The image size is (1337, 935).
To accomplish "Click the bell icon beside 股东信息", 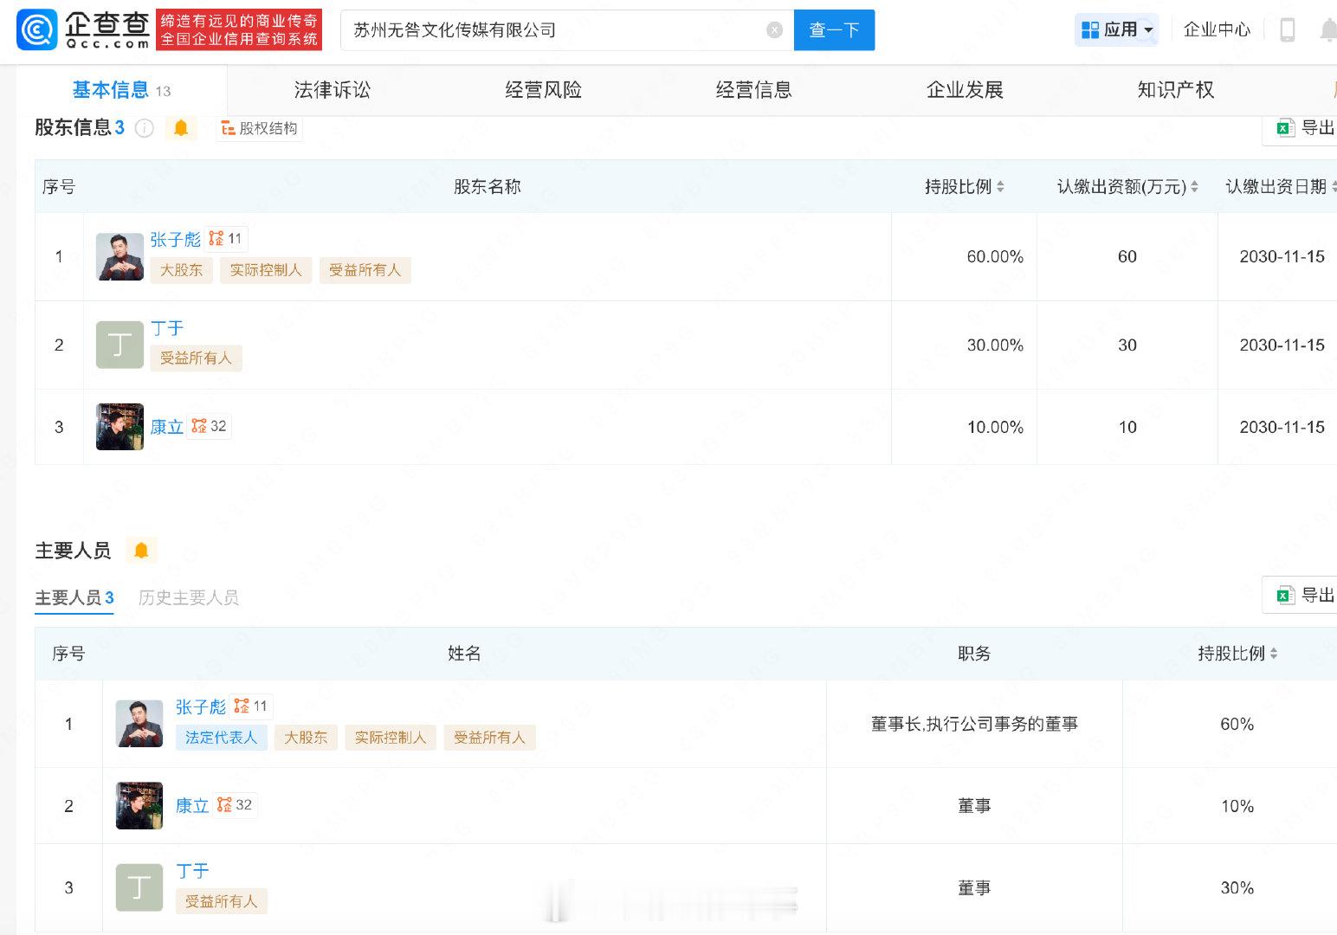I will 181,128.
